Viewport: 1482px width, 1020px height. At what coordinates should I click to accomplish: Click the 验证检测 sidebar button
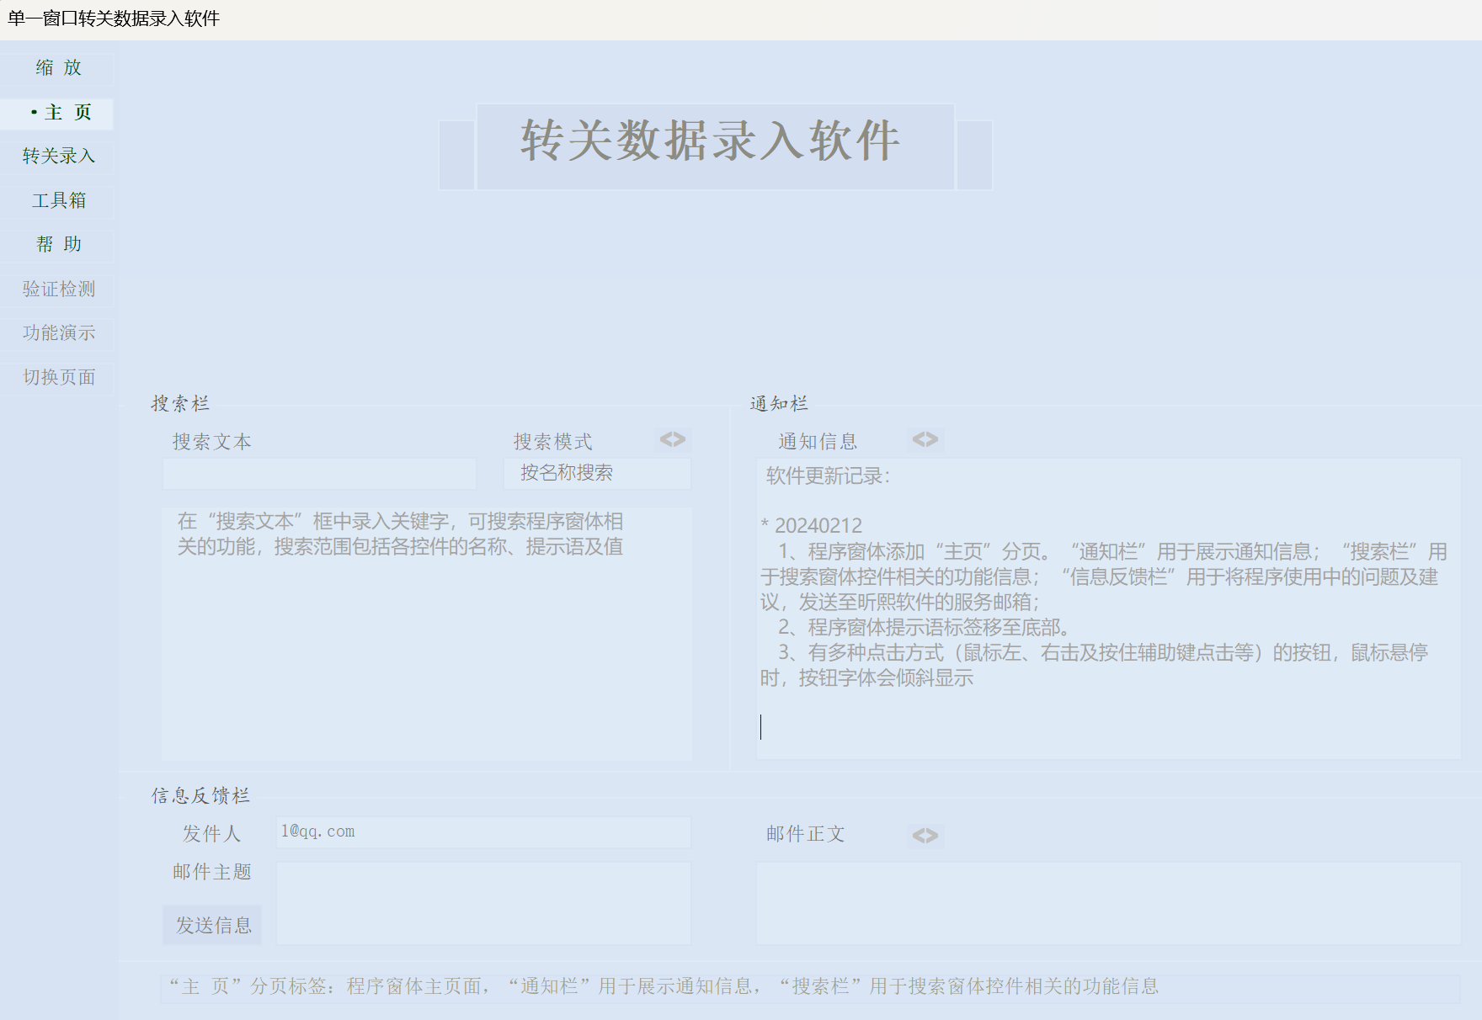pos(58,290)
